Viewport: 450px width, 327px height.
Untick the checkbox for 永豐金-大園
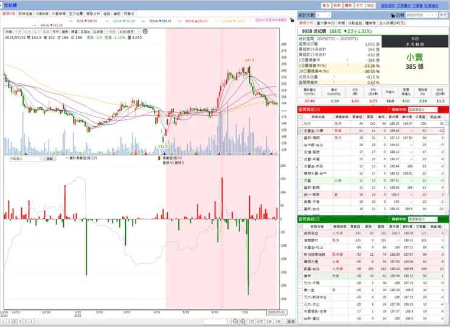tap(300, 131)
